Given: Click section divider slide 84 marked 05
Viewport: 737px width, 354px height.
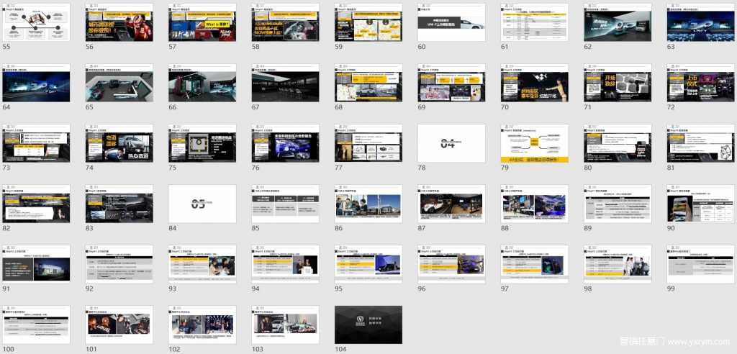Looking at the screenshot, I should click(202, 203).
